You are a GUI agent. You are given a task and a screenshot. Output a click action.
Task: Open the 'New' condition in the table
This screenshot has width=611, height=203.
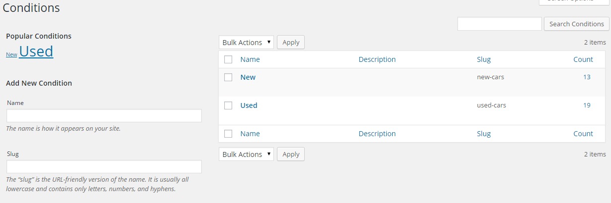(248, 77)
